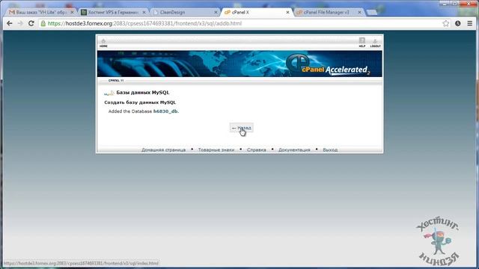Click the Создать базу данных MySQL subheading
The image size is (479, 269).
[x=140, y=102]
